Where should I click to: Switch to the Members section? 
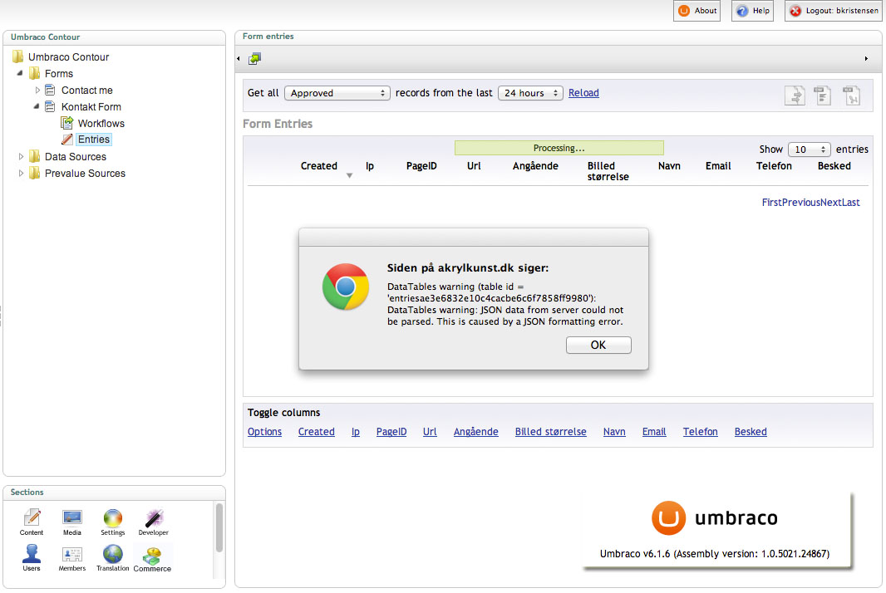tap(72, 557)
